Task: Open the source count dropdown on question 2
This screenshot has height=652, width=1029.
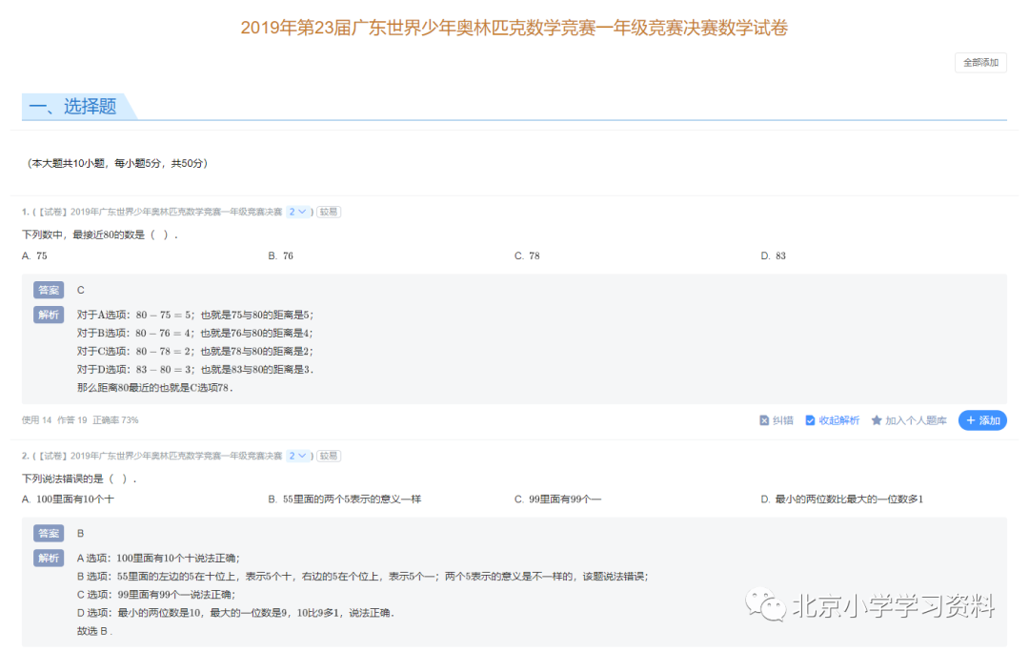Action: [298, 456]
